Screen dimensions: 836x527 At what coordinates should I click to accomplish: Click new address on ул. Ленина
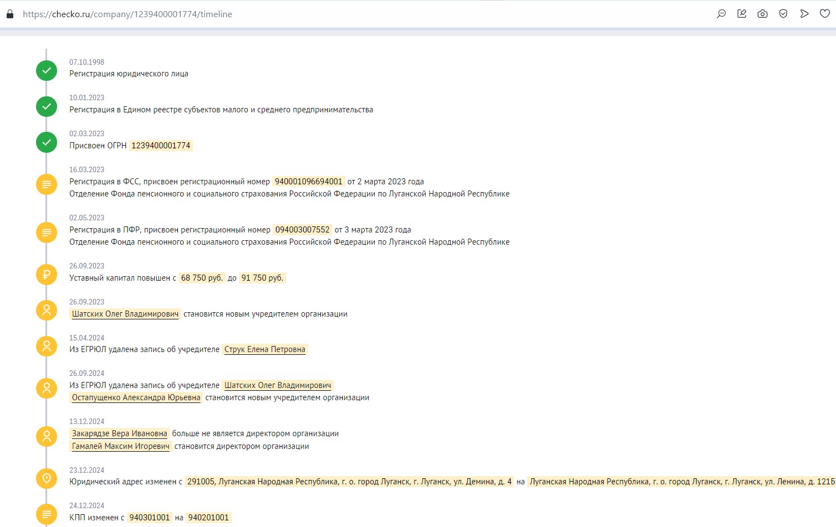(681, 482)
